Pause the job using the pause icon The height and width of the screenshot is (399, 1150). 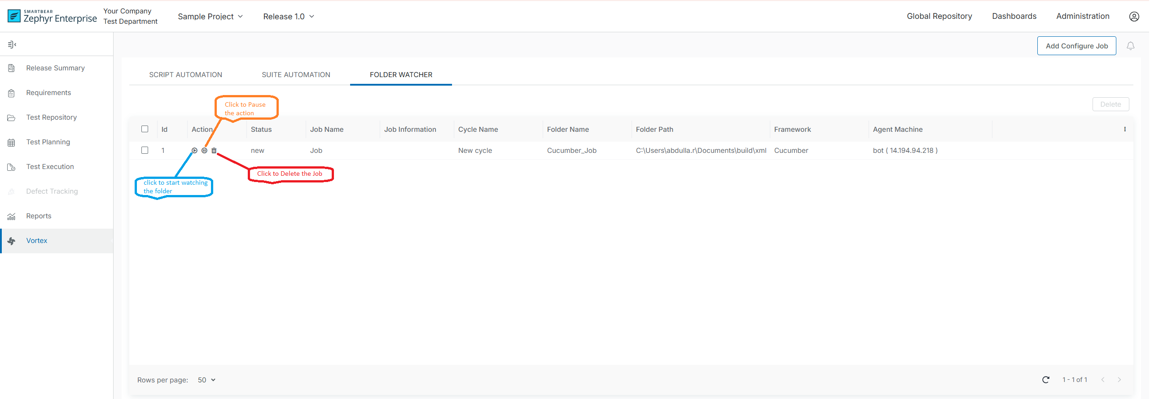point(204,151)
